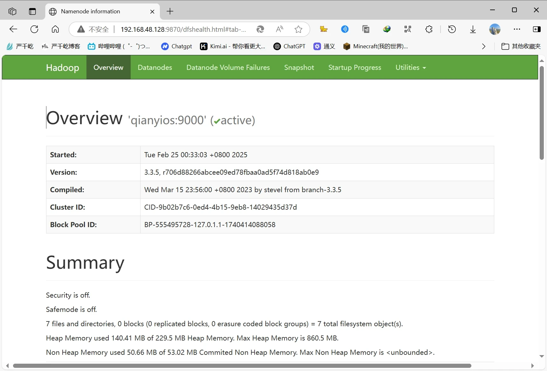Open the Startup Progress tab

pyautogui.click(x=354, y=67)
